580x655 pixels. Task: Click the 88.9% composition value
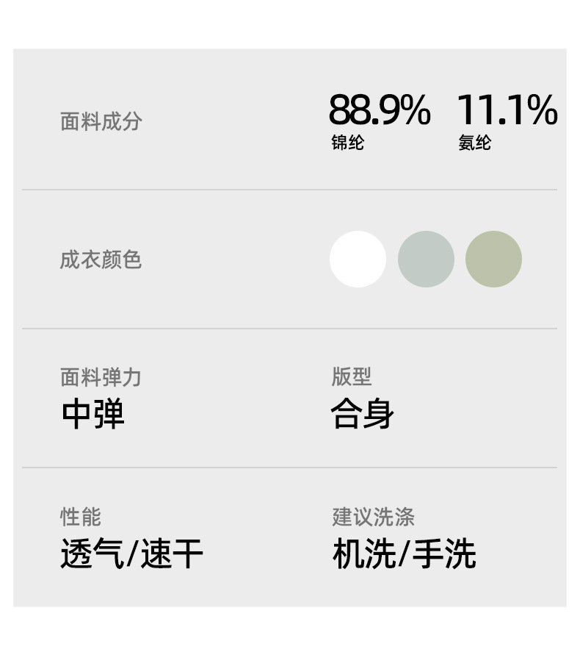click(x=379, y=110)
